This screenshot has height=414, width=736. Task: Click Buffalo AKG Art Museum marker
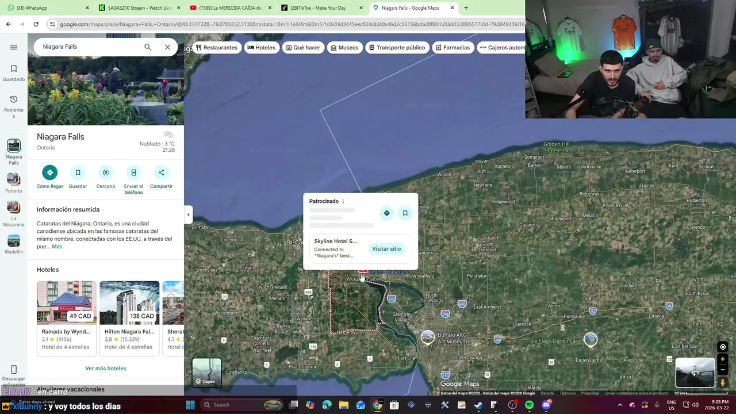pos(427,338)
